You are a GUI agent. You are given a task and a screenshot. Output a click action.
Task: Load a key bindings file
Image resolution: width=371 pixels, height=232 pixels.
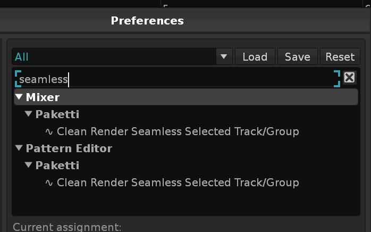(255, 56)
